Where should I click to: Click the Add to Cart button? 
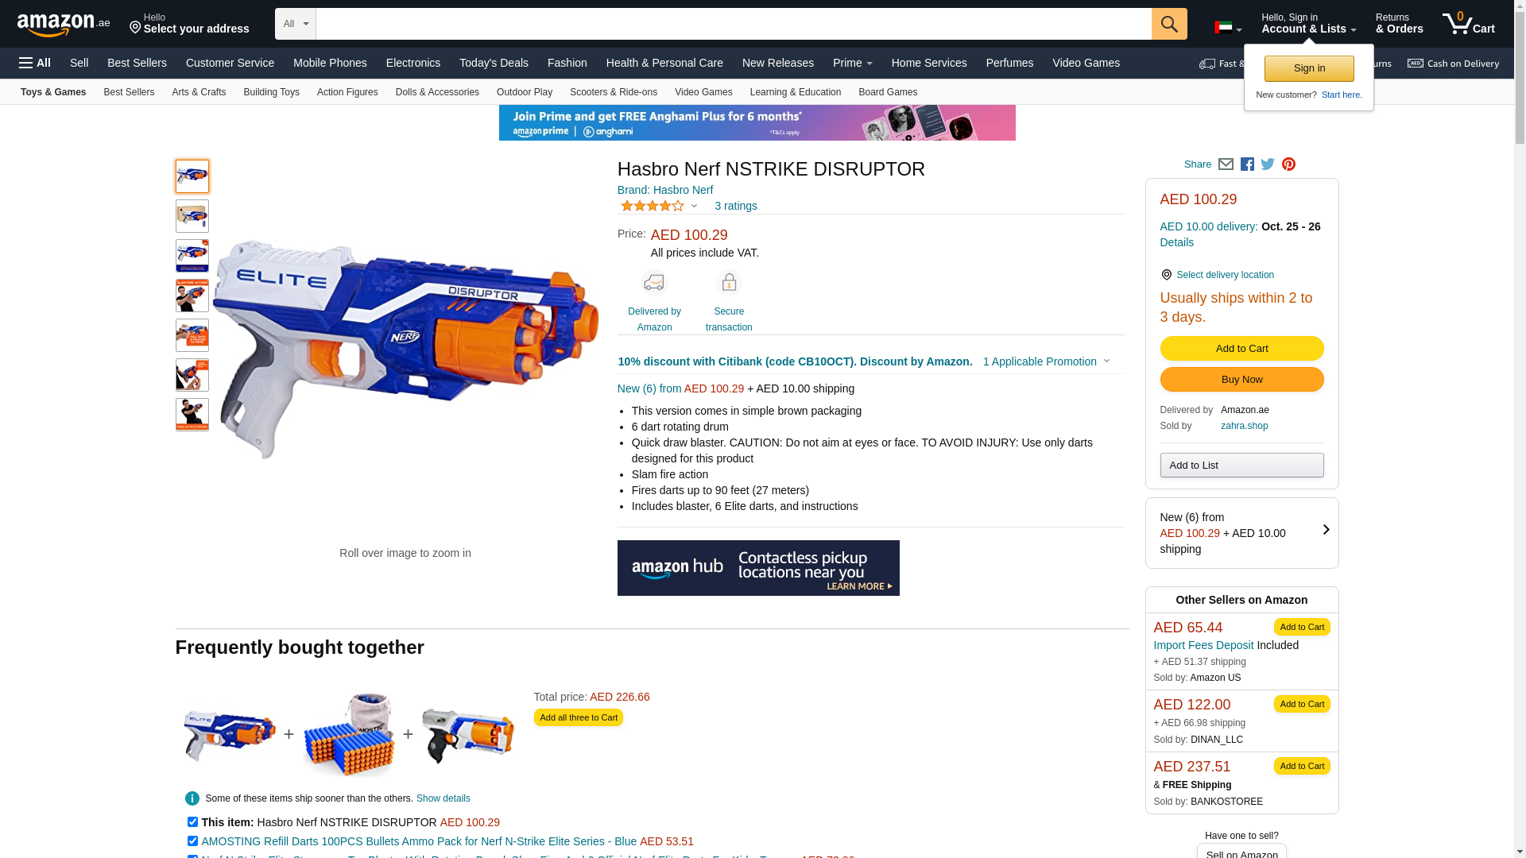pyautogui.click(x=1241, y=349)
